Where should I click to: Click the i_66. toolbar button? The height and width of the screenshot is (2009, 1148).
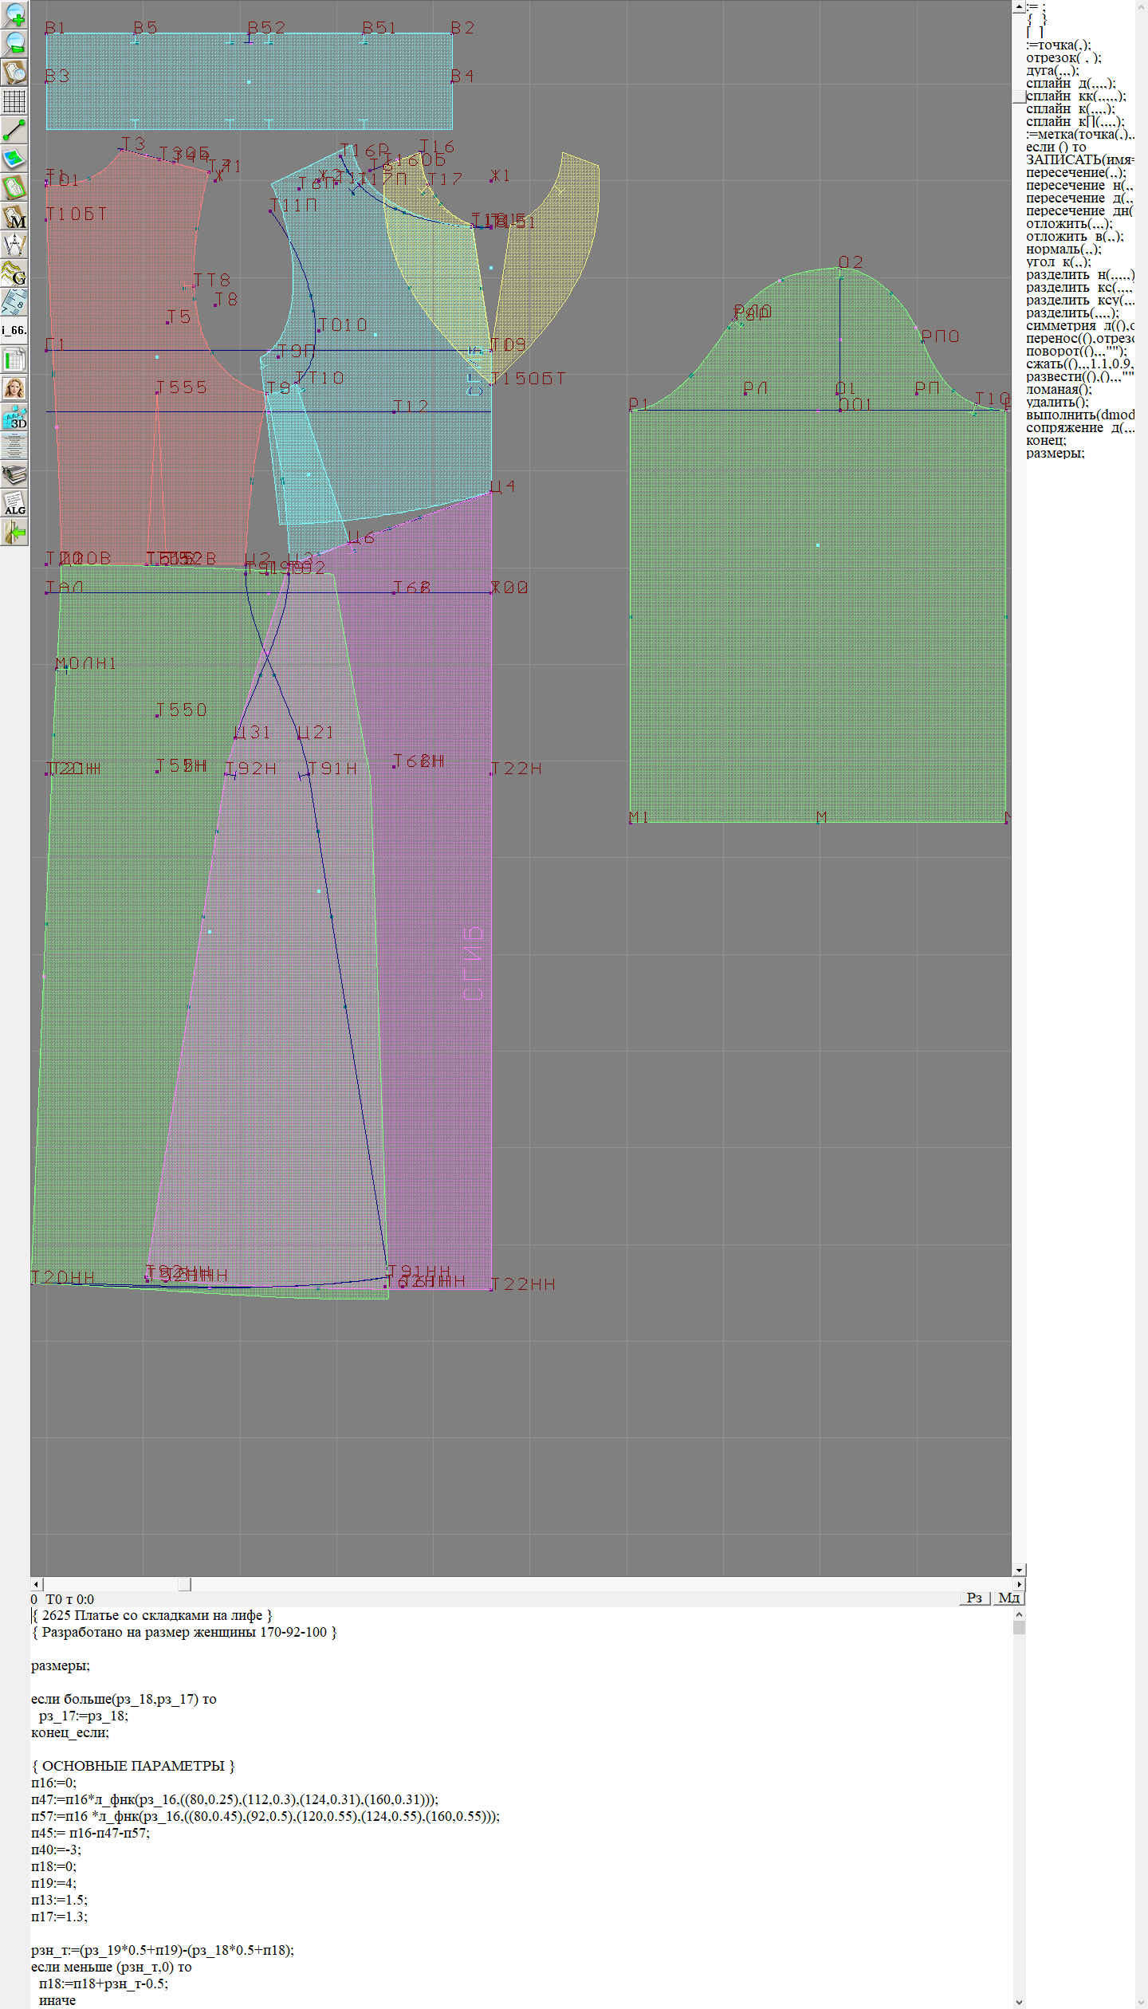[x=14, y=329]
